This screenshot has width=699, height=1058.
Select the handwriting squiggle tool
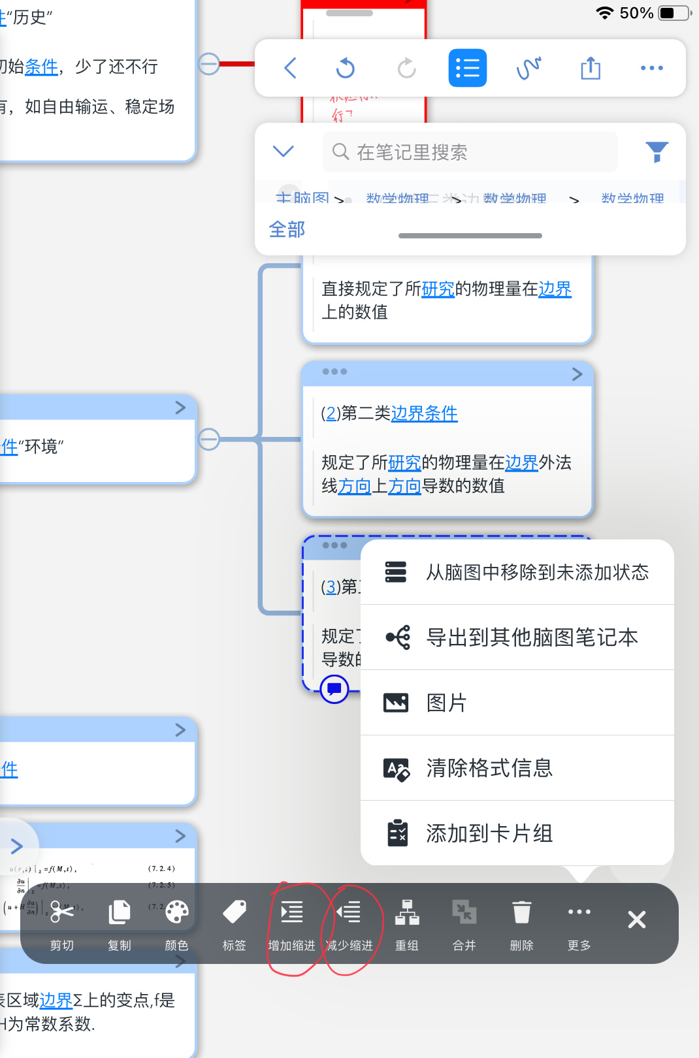528,68
